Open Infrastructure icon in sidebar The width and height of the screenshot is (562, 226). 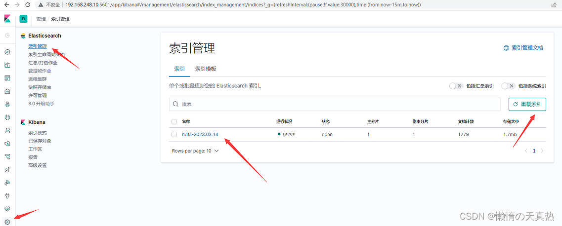click(7, 131)
